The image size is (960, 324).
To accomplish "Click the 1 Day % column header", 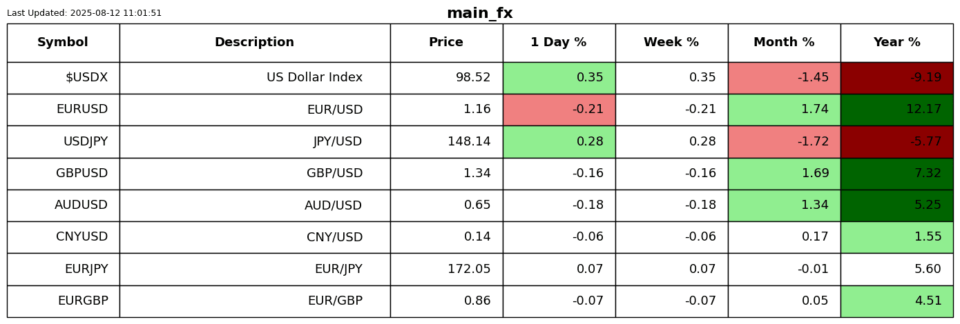I will click(559, 43).
